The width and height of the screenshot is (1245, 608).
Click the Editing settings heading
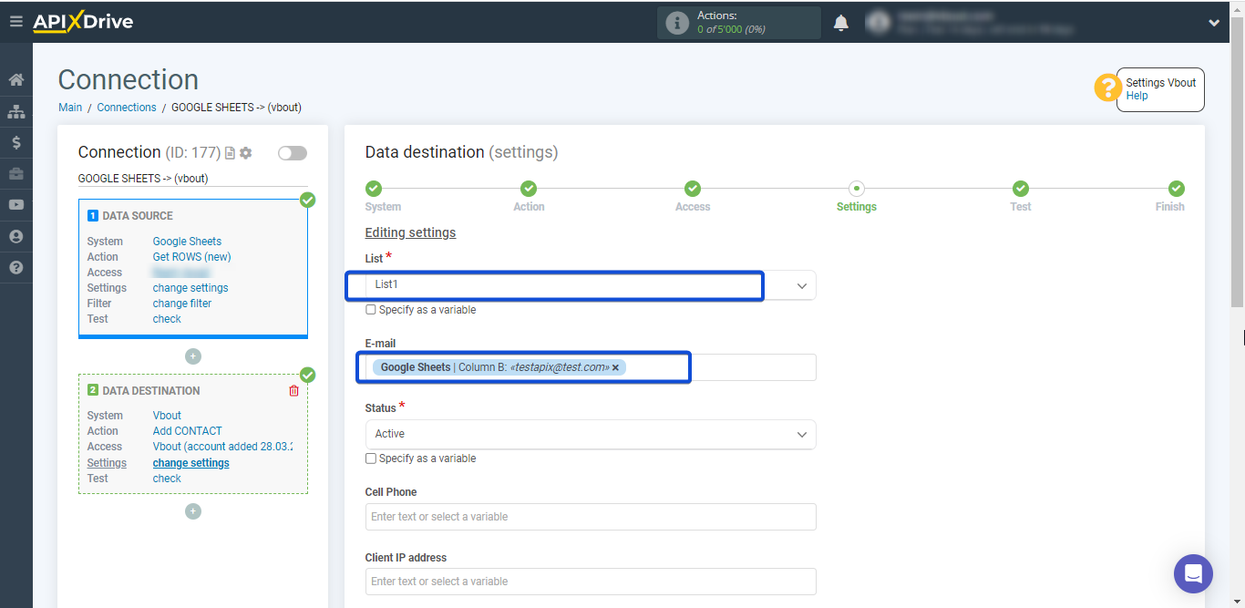(x=410, y=232)
